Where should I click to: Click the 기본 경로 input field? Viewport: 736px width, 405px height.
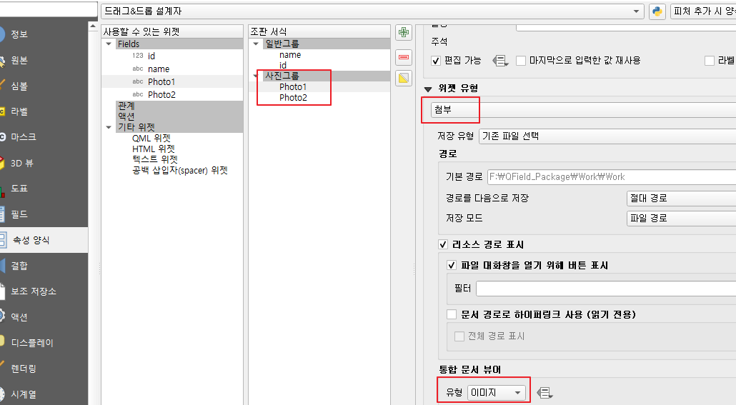click(612, 177)
